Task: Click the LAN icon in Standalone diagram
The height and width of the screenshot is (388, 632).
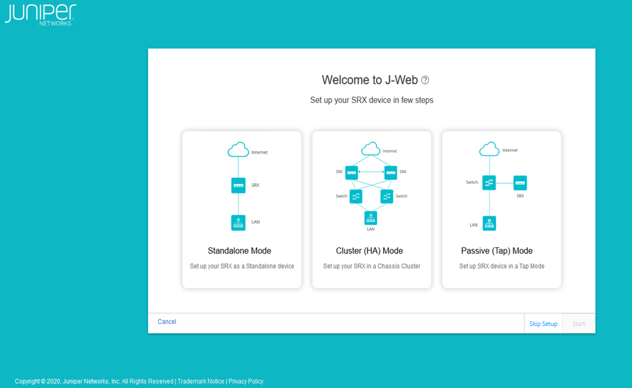Action: [238, 222]
